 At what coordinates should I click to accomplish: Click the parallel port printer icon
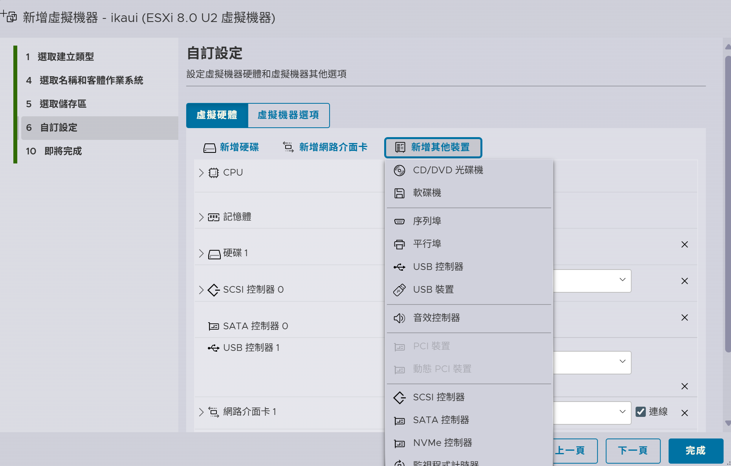click(399, 244)
